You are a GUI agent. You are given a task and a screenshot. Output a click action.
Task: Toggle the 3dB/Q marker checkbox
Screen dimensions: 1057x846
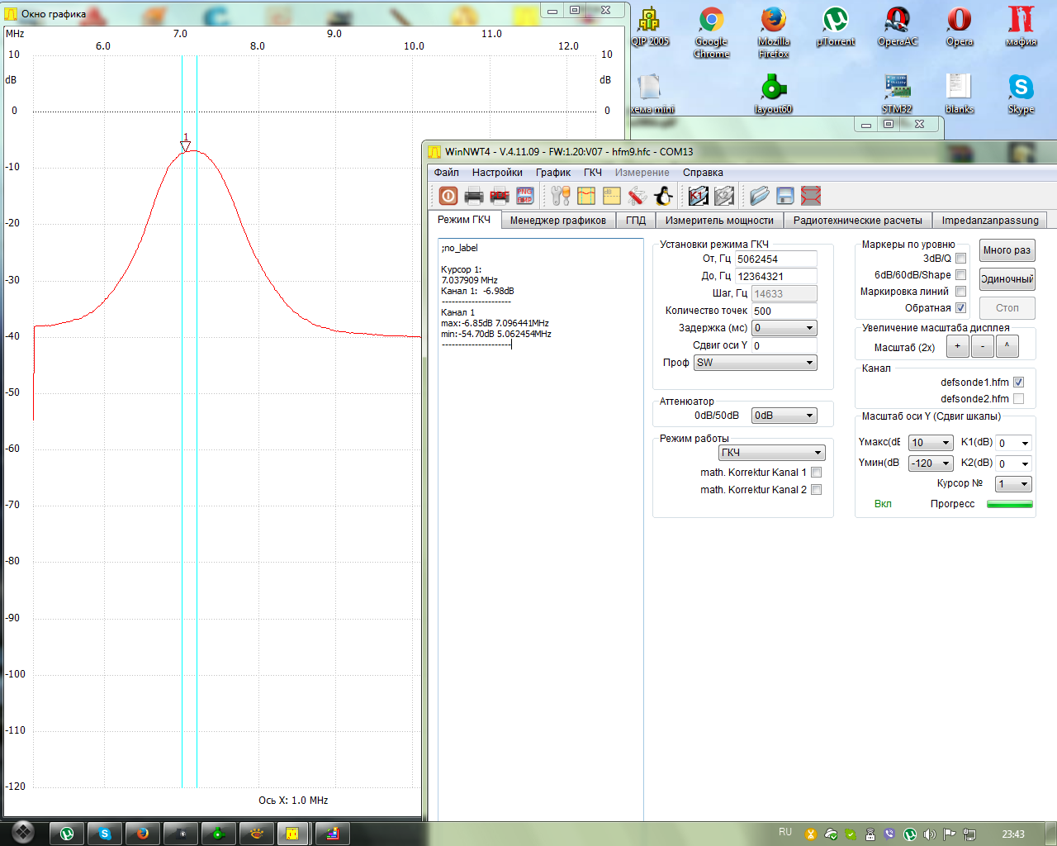pyautogui.click(x=960, y=259)
